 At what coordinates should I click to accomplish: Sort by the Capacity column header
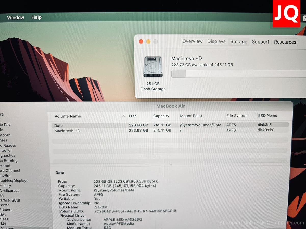pyautogui.click(x=161, y=116)
